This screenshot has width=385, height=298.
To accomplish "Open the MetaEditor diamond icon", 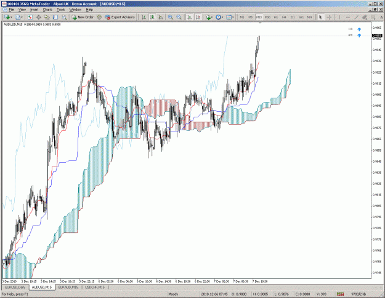I will pos(99,17).
